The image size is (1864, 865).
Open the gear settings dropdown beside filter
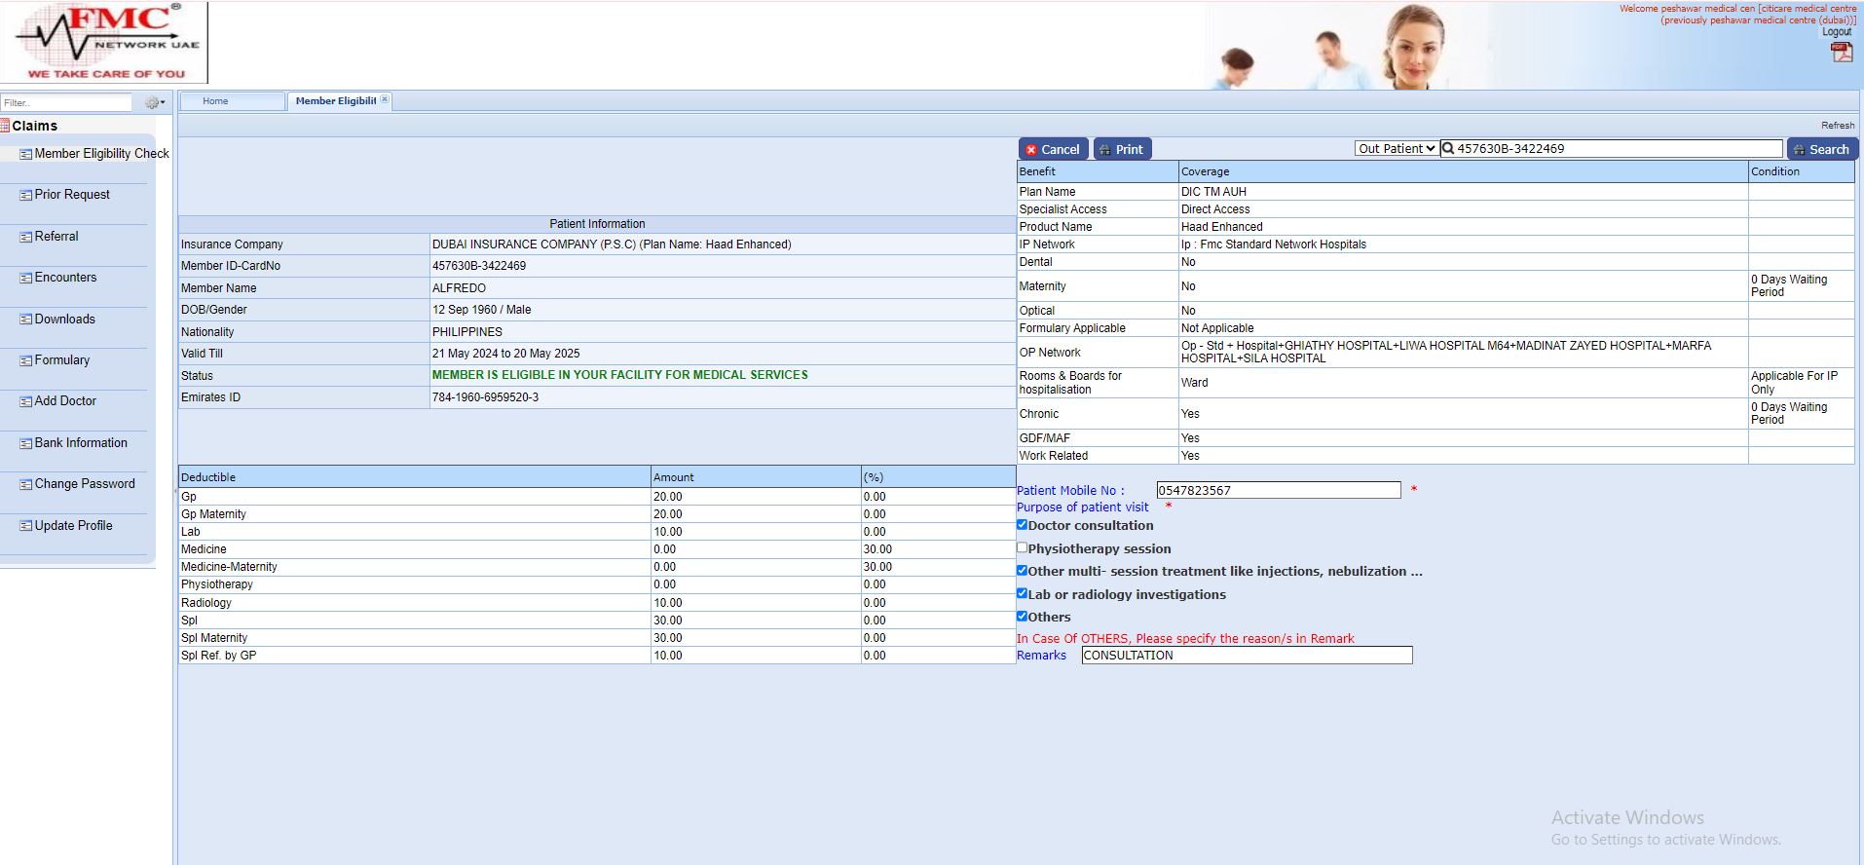pos(154,102)
